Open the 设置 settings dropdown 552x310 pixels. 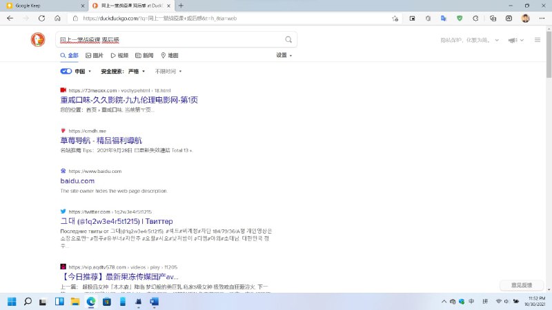tap(284, 55)
